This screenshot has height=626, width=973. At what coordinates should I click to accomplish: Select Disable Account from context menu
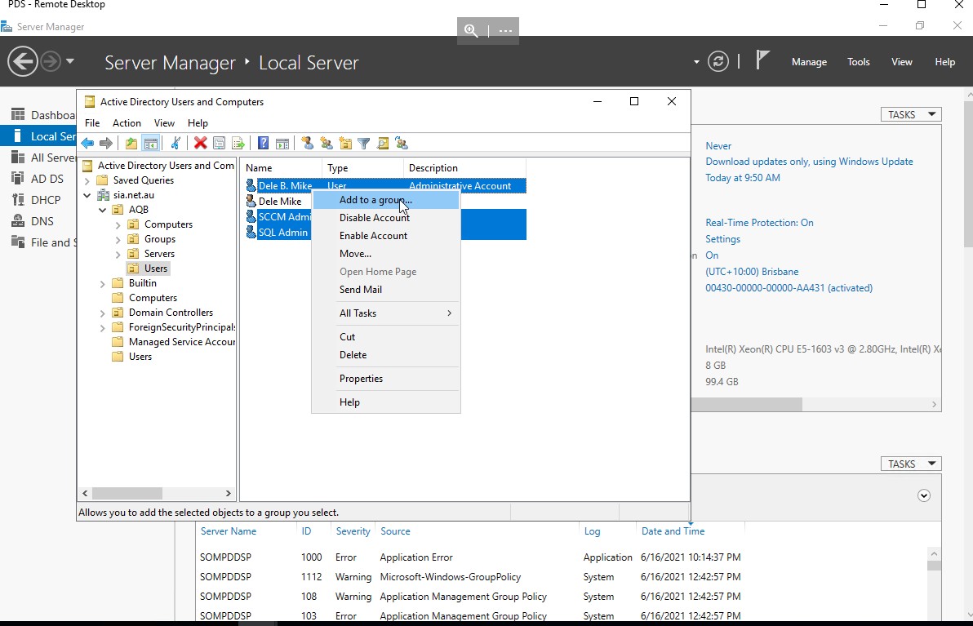[x=374, y=218]
